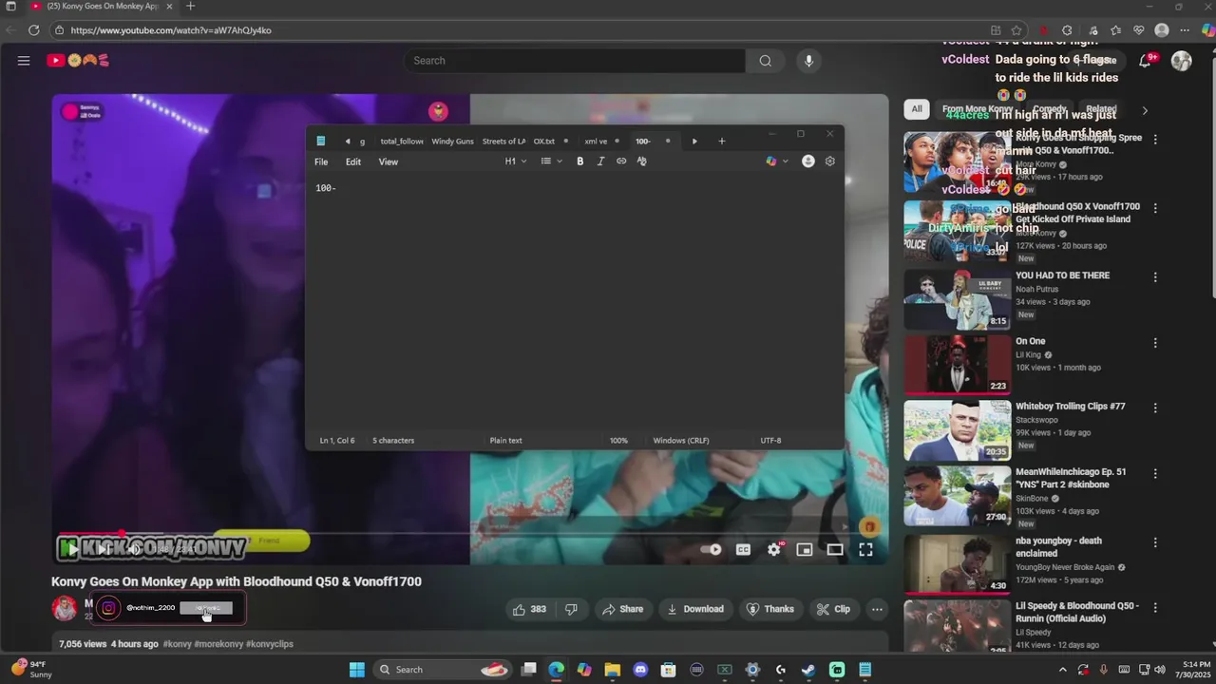Toggle italic formatting in Notepad
Viewport: 1216px width, 684px height.
click(600, 161)
